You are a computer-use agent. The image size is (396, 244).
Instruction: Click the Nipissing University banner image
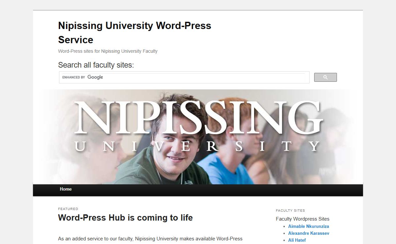198,137
